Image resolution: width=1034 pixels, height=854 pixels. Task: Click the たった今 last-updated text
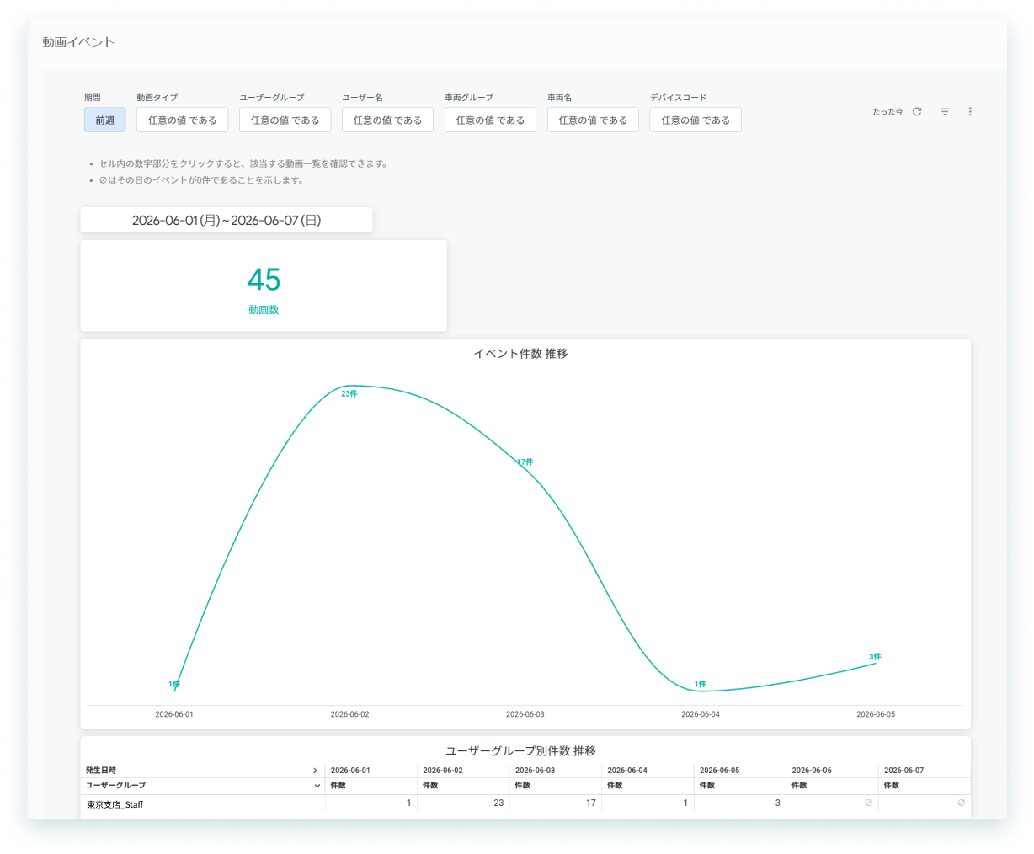click(887, 112)
